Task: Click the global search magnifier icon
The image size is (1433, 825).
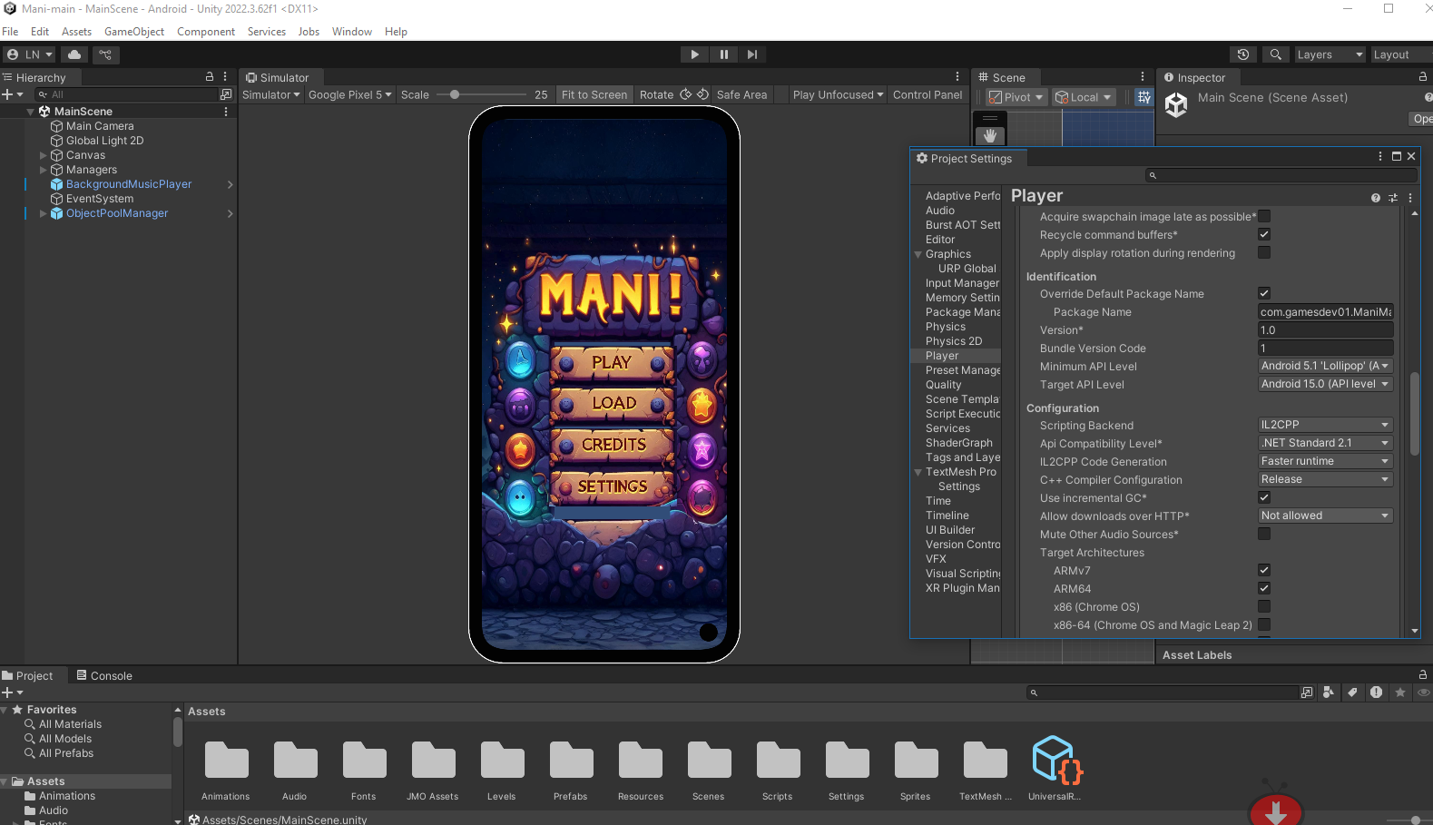Action: pyautogui.click(x=1275, y=54)
